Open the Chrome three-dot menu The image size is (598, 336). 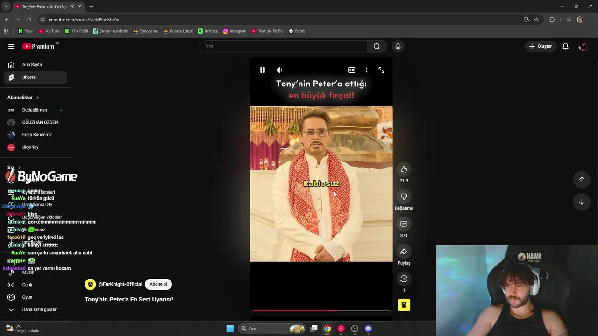[591, 20]
